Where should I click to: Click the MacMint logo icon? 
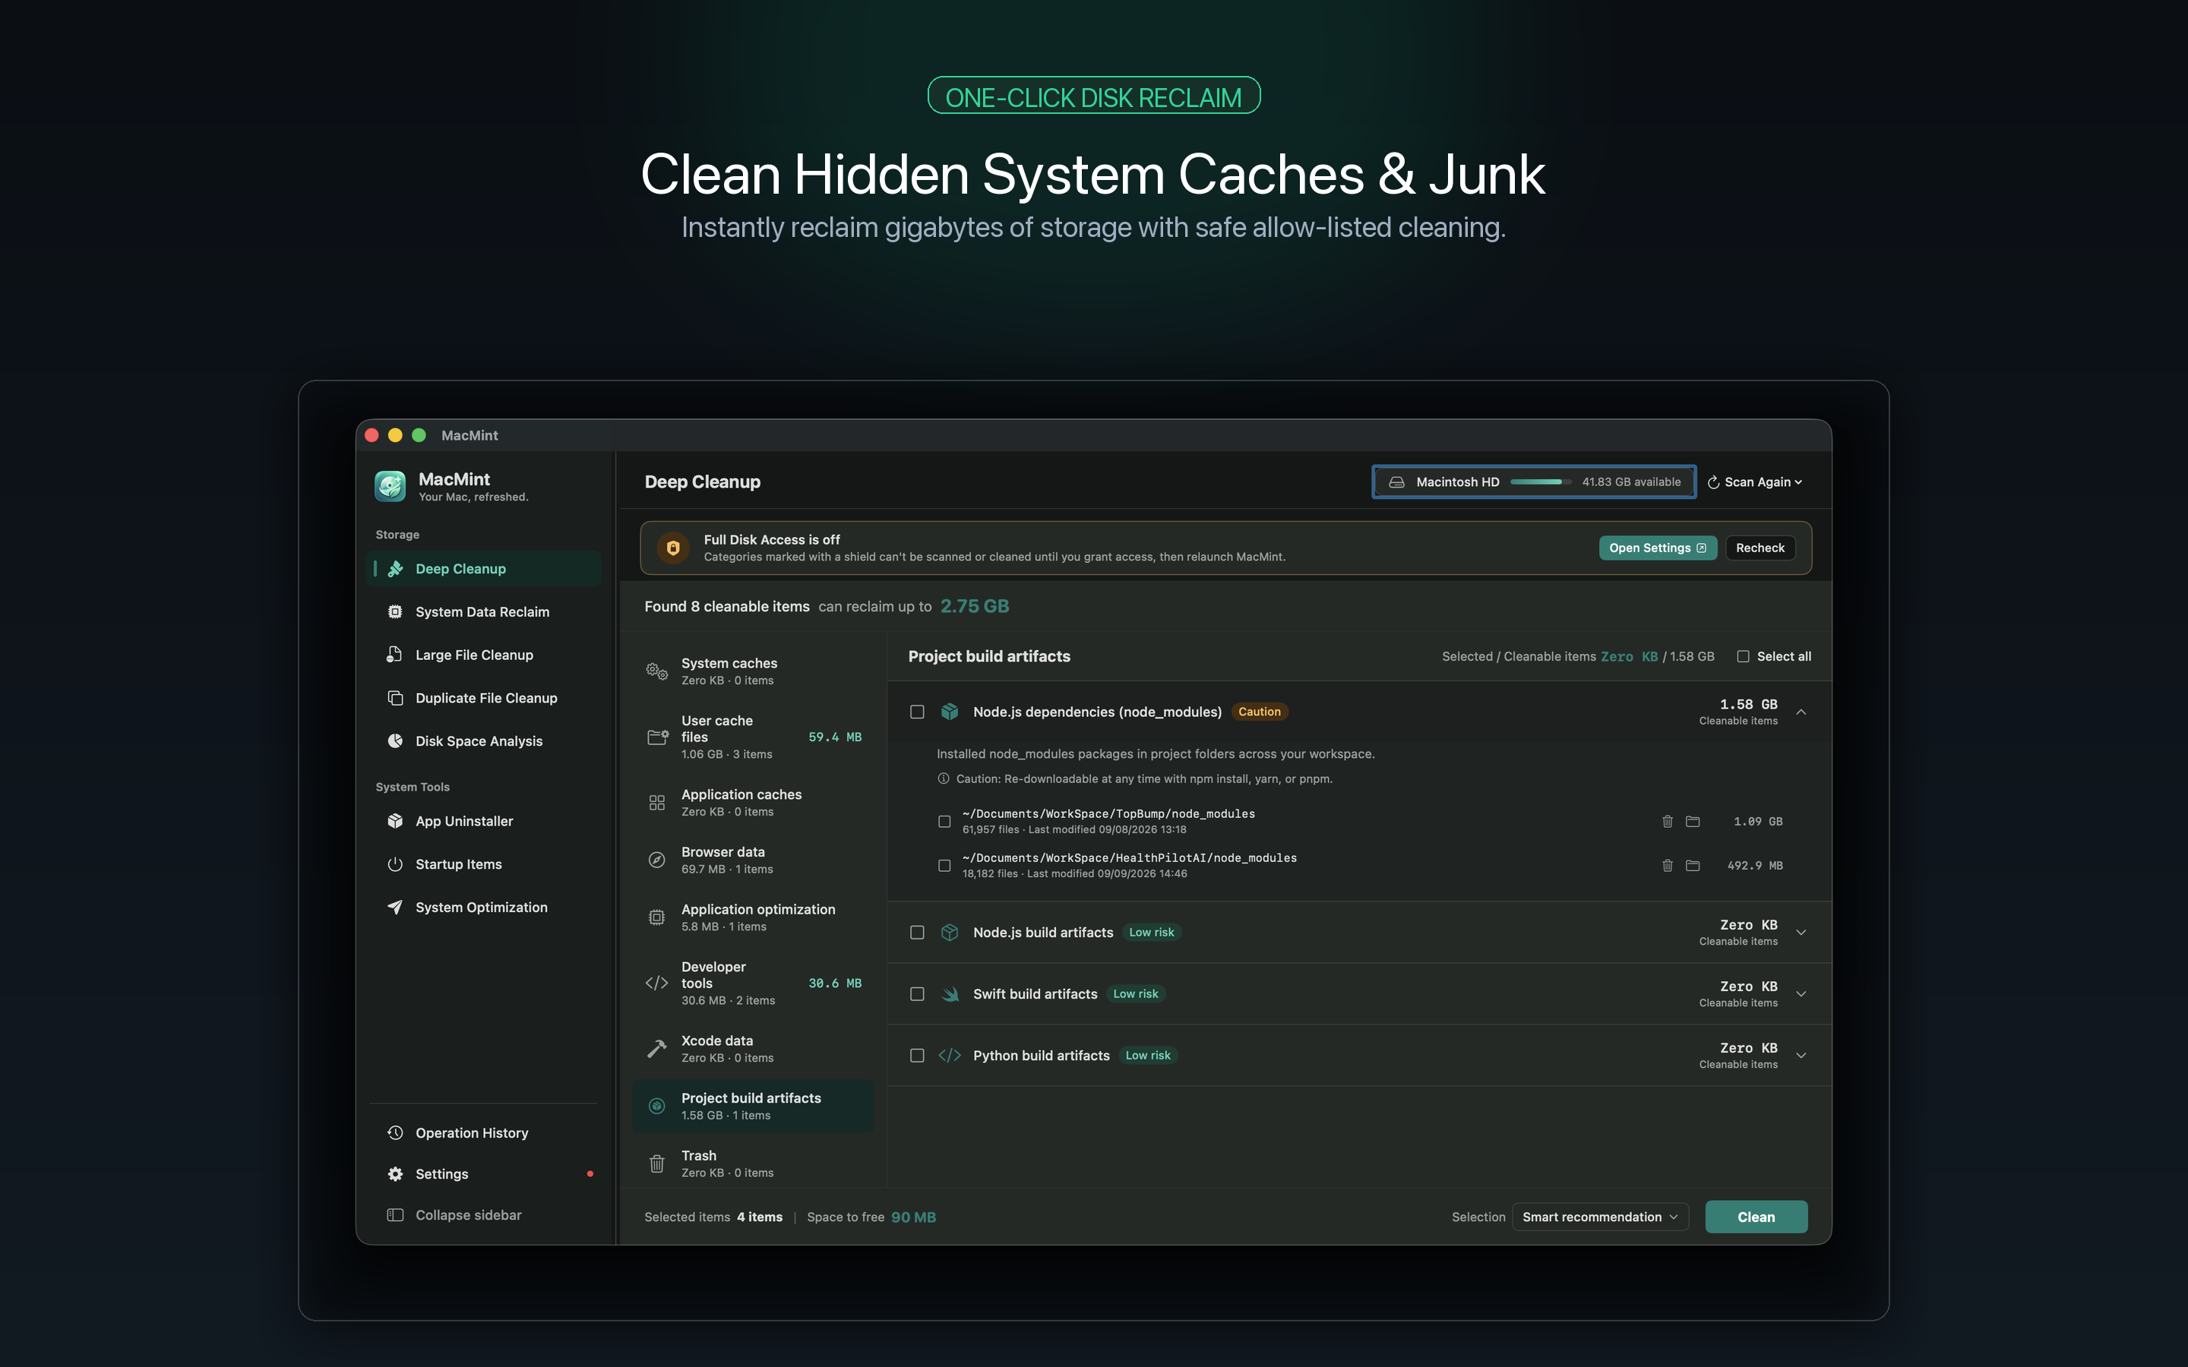coord(390,485)
